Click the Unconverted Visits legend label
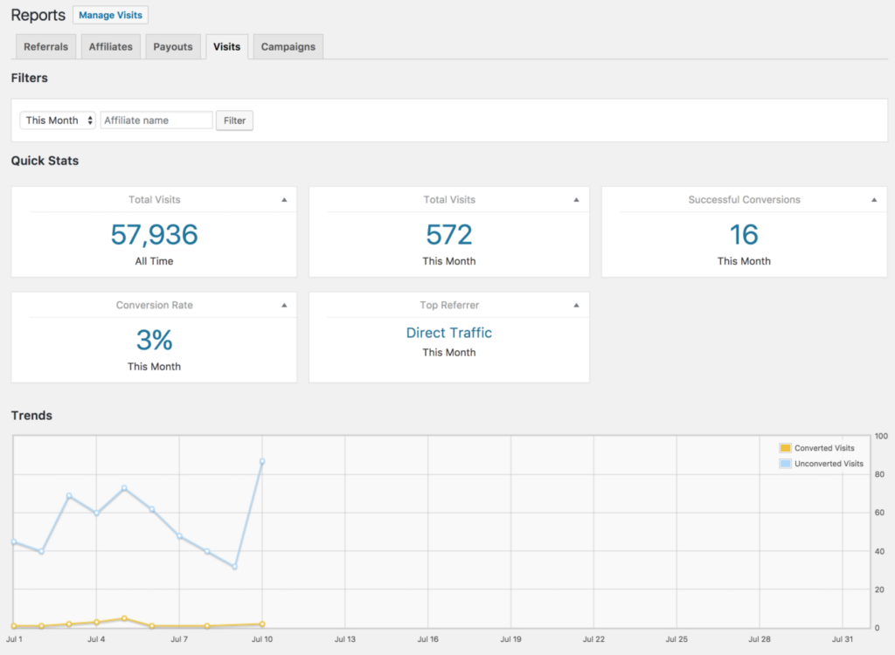This screenshot has width=895, height=655. [829, 463]
